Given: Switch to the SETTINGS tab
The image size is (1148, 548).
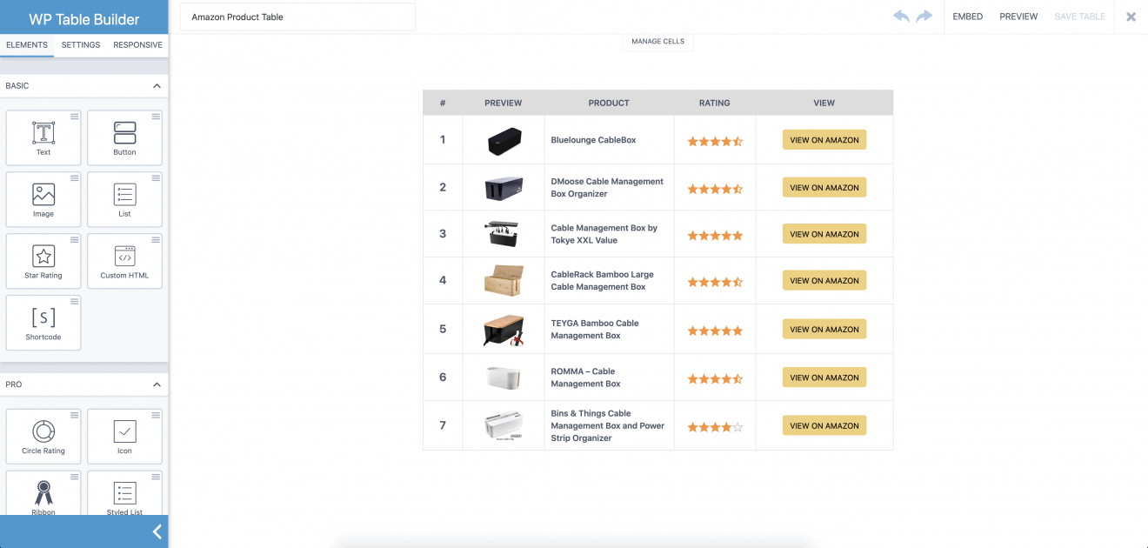Looking at the screenshot, I should [80, 44].
